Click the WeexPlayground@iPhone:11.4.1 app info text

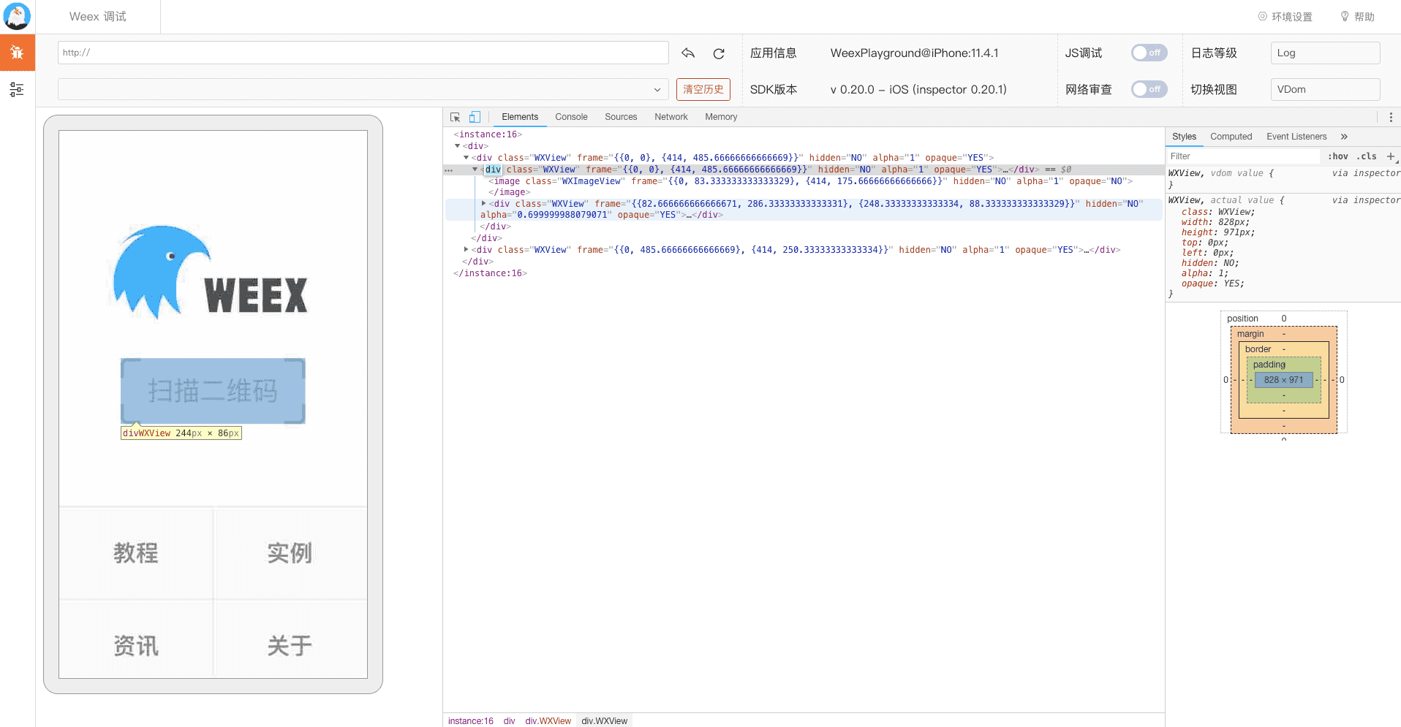tap(914, 53)
